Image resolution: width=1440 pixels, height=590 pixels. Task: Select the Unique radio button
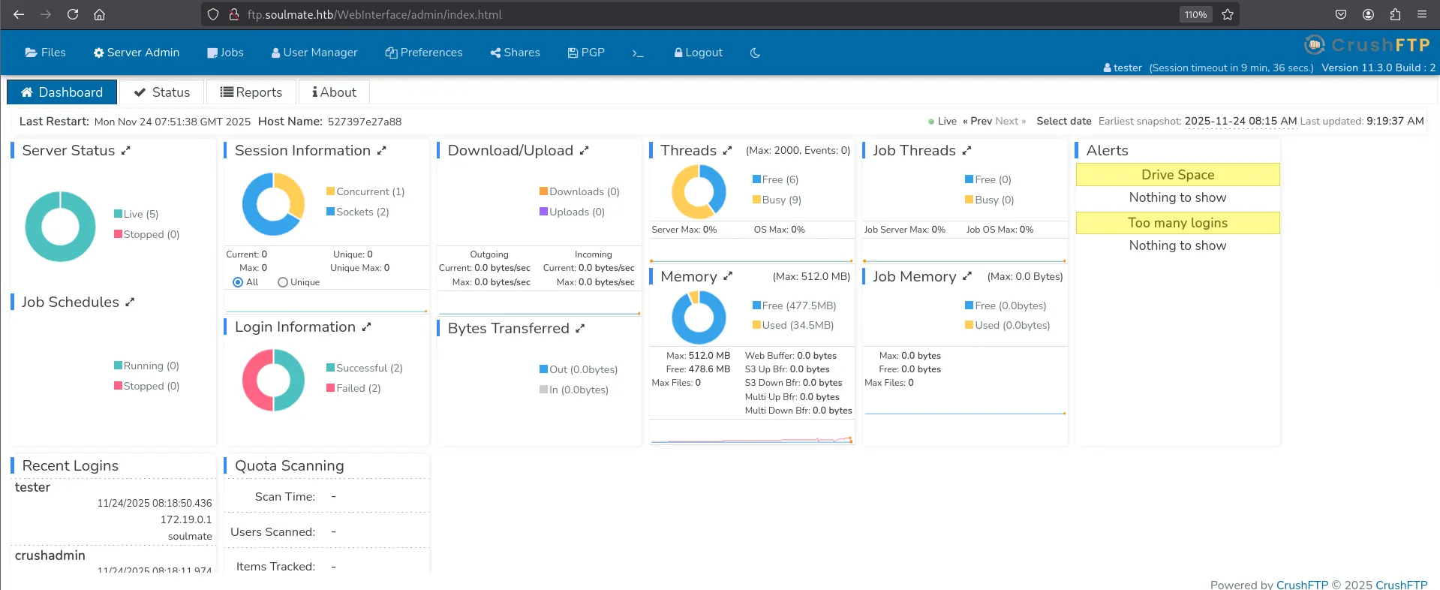pos(283,282)
